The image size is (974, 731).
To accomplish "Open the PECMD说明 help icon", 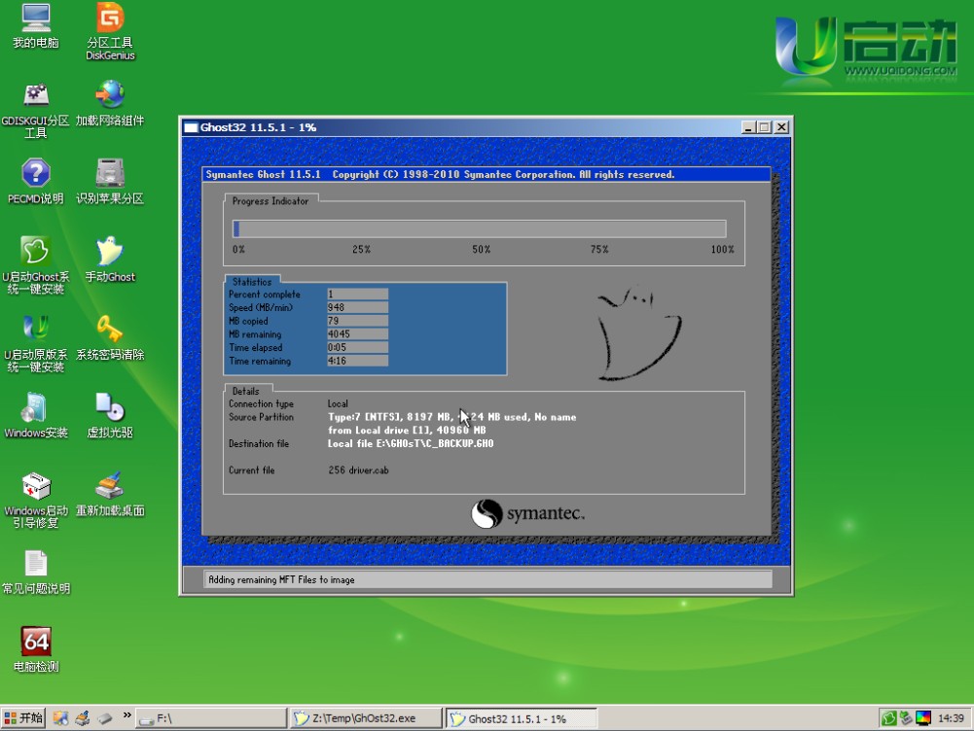I will pyautogui.click(x=35, y=182).
